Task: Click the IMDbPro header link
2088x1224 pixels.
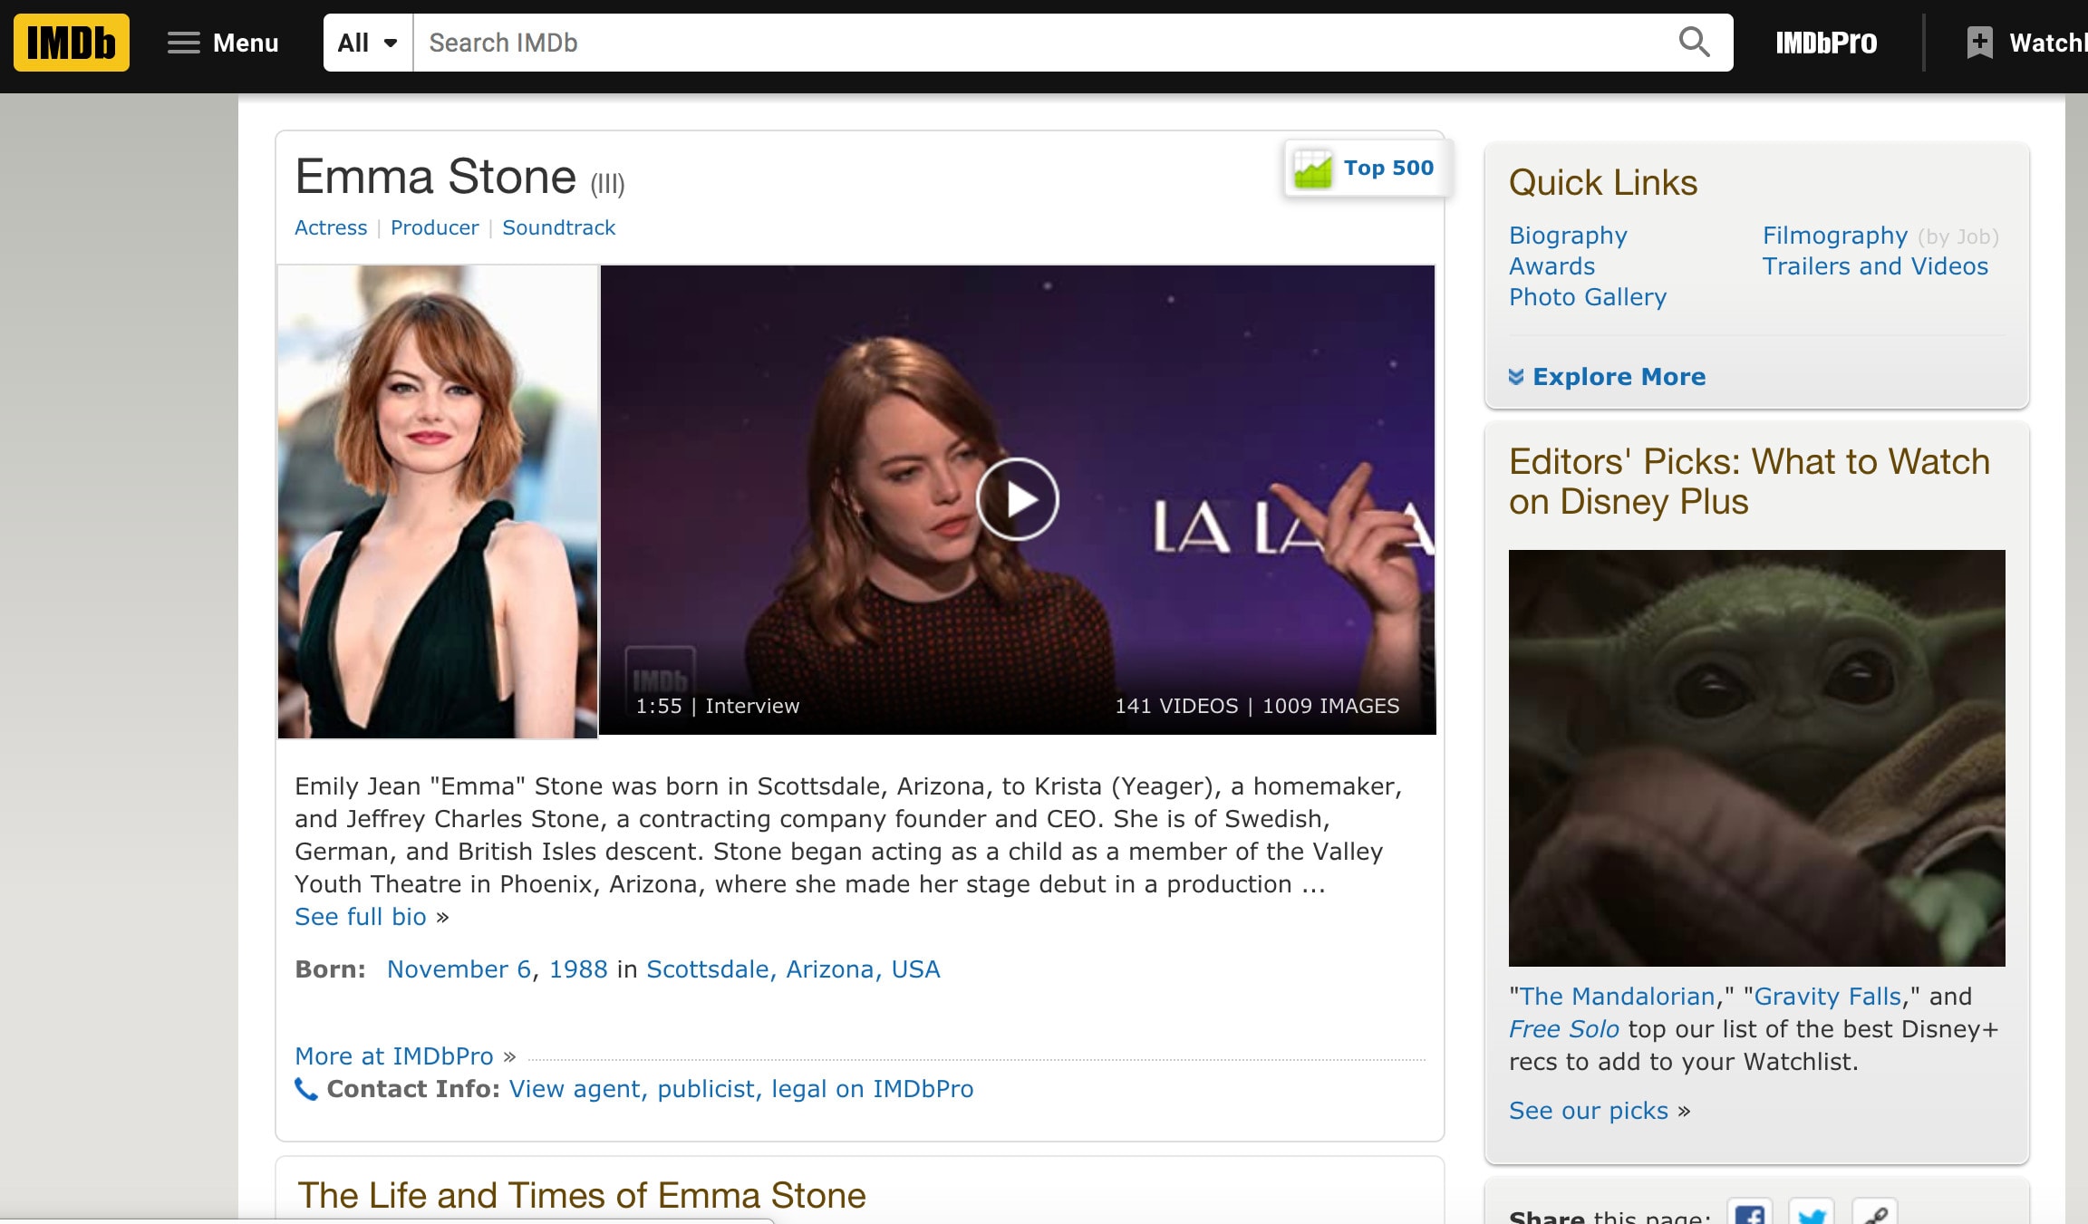Action: tap(1825, 43)
